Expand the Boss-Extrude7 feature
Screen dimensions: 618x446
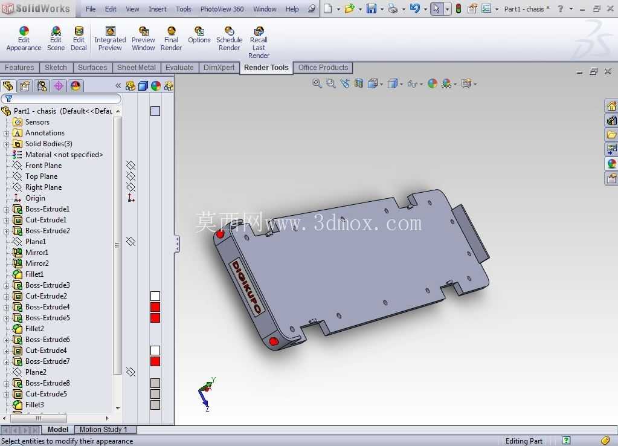click(x=6, y=362)
